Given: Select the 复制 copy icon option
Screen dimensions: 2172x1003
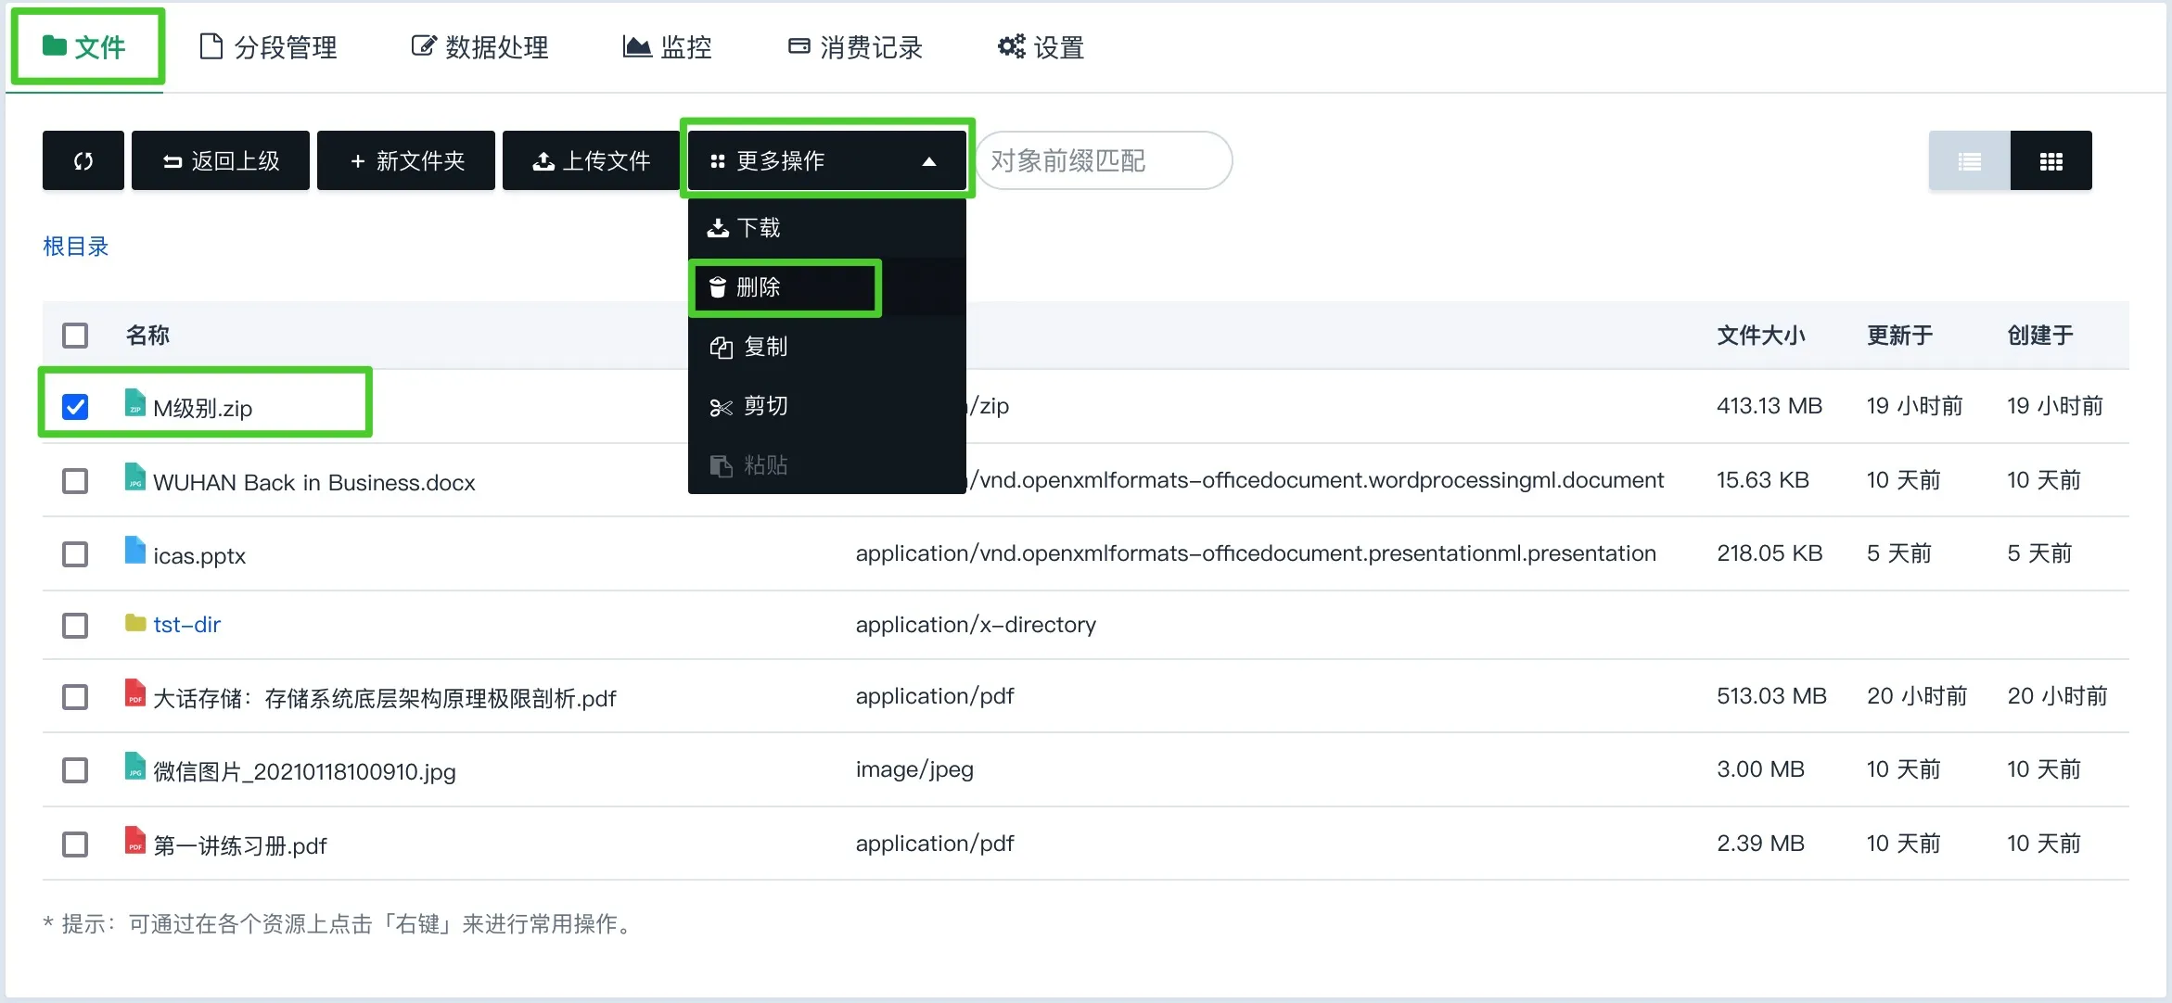Looking at the screenshot, I should pyautogui.click(x=721, y=347).
